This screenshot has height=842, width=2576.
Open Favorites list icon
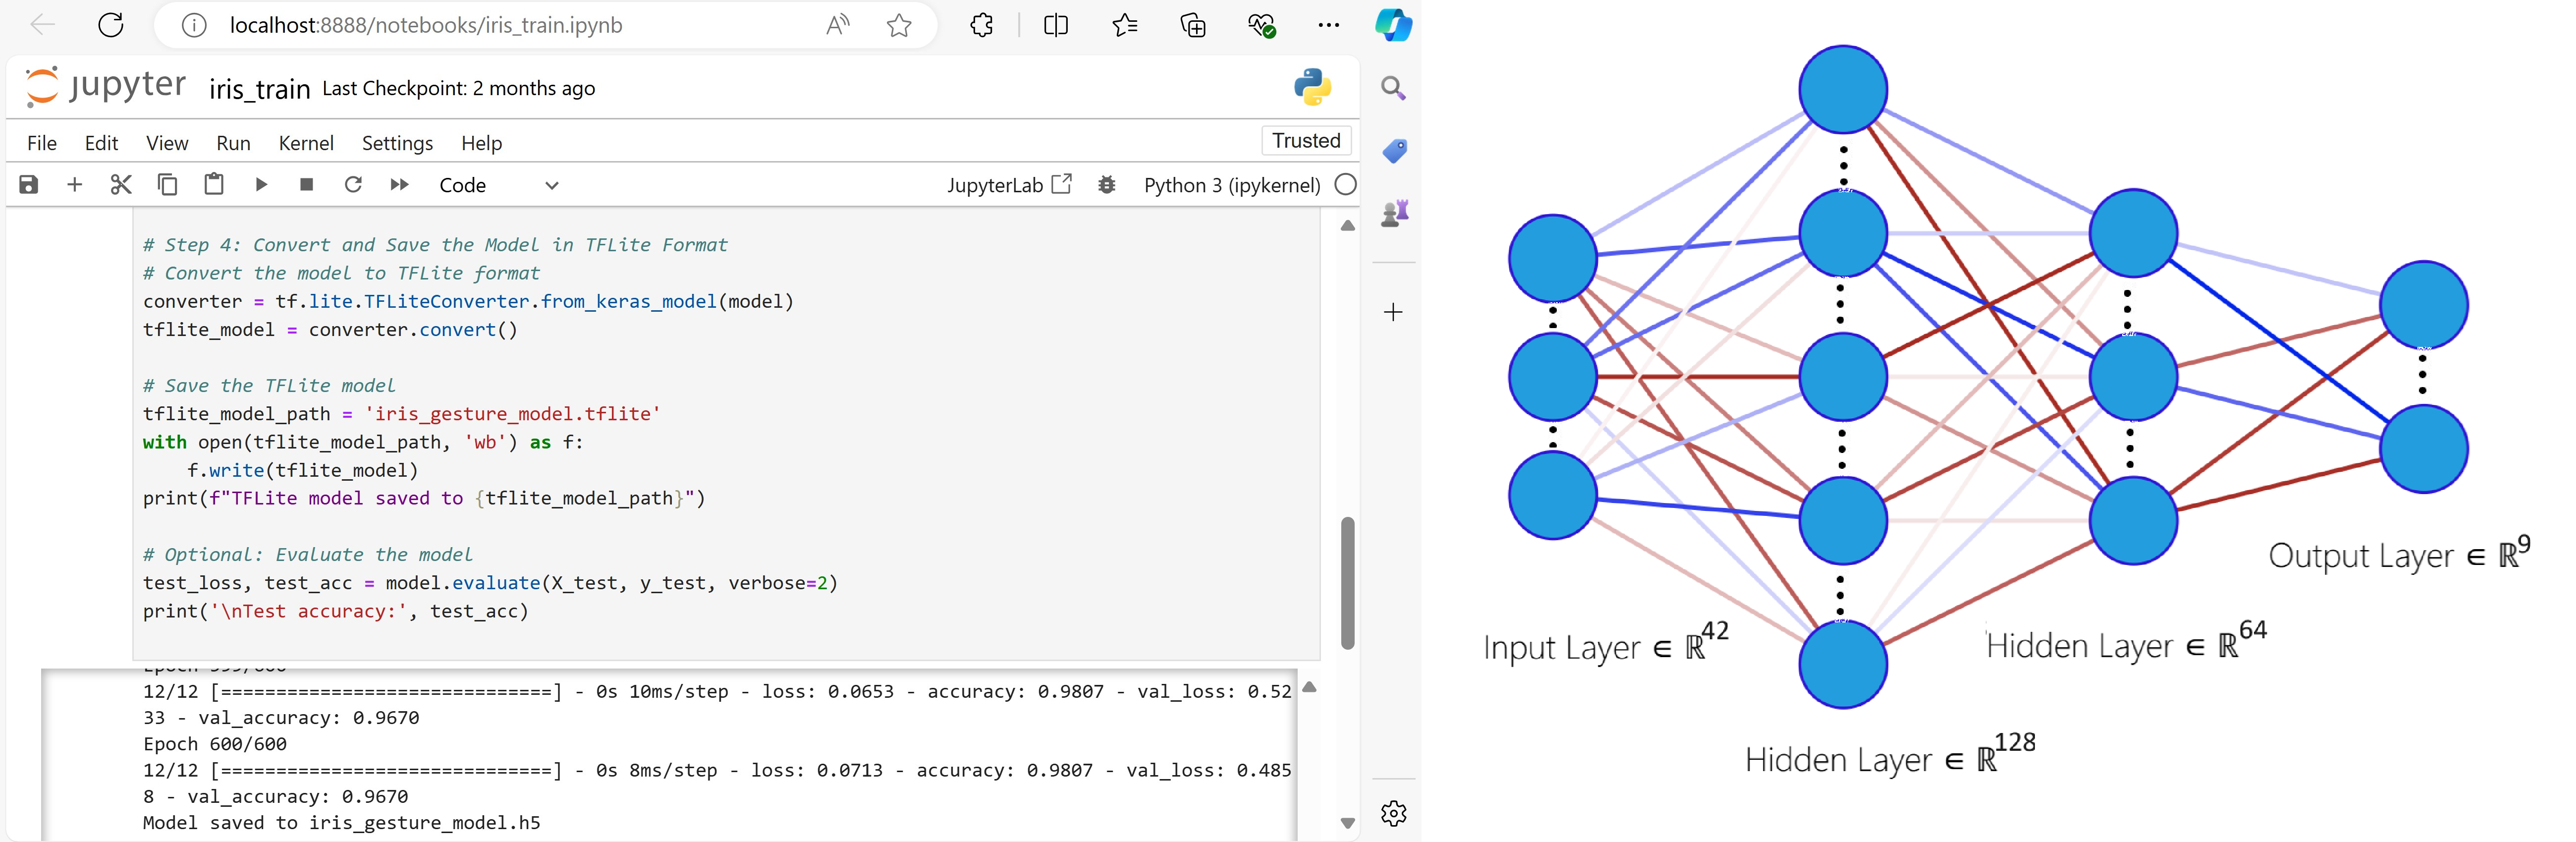(1125, 25)
